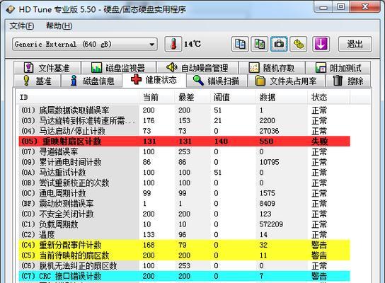Open the 帮助(H) menu
Image resolution: width=385 pixels, height=283 pixels.
click(x=59, y=25)
